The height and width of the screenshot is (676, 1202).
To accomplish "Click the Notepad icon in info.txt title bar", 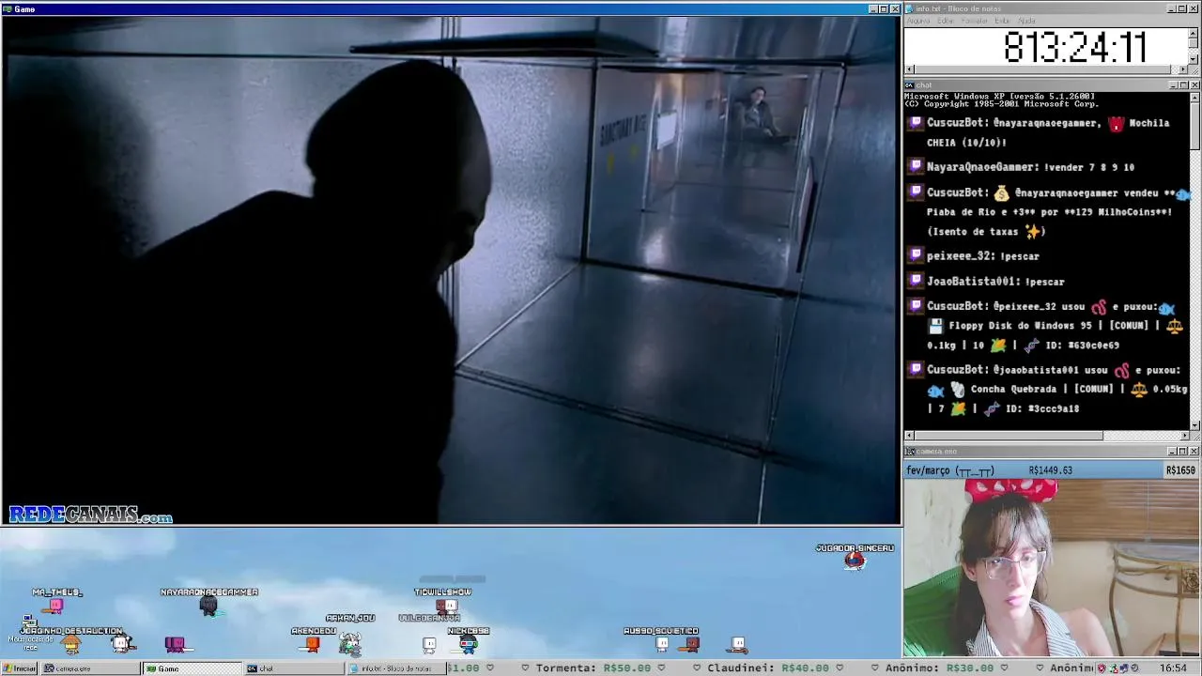I will pyautogui.click(x=909, y=8).
